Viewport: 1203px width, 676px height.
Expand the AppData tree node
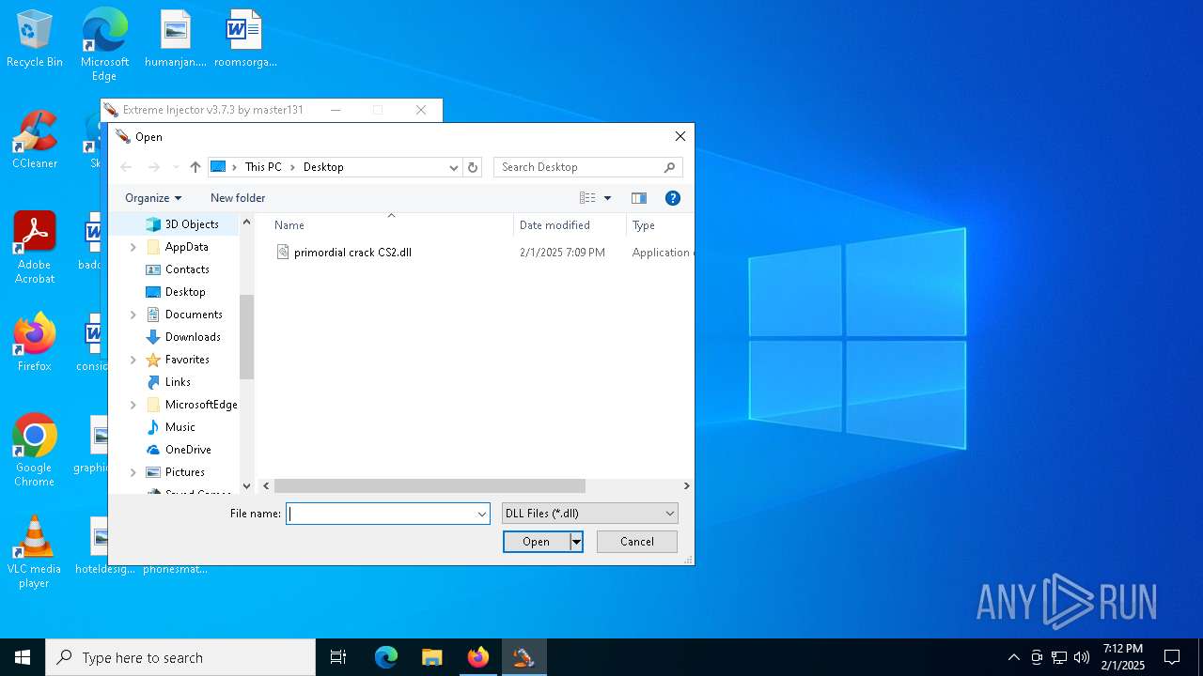point(133,247)
